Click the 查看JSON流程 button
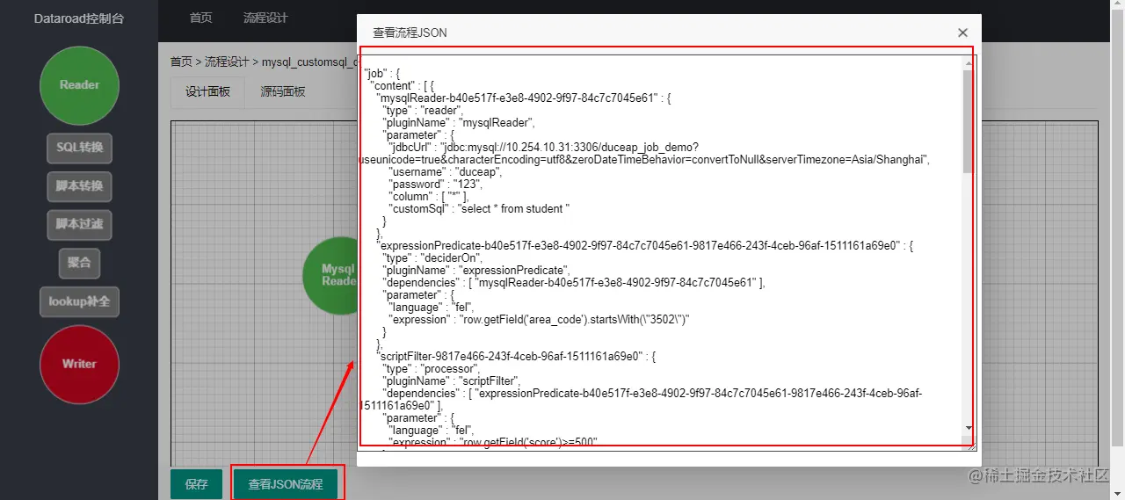1125x500 pixels. pos(286,484)
